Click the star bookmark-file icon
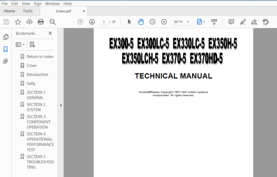Image resolution: width=277 pixels, height=177 pixels. pos(18,22)
